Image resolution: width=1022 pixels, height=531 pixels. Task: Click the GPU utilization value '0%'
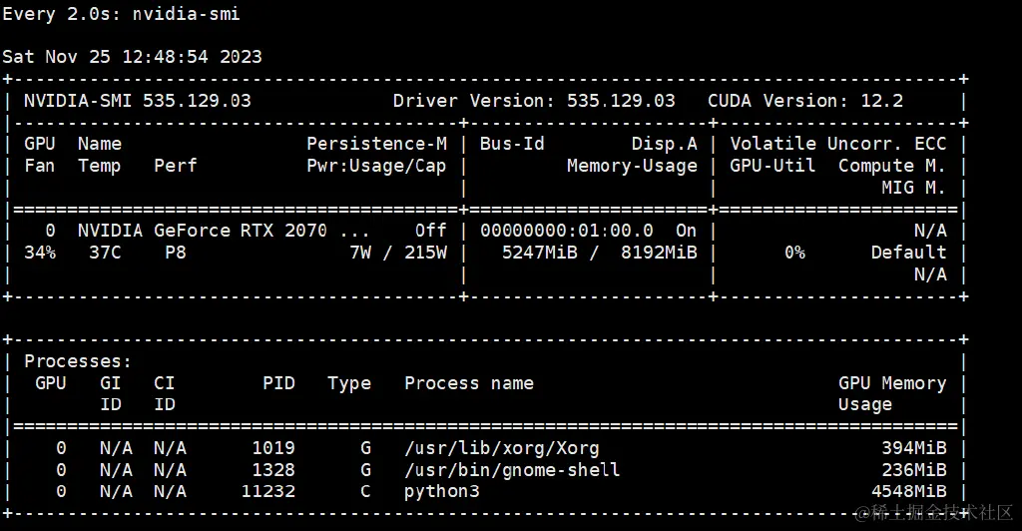[x=794, y=253]
